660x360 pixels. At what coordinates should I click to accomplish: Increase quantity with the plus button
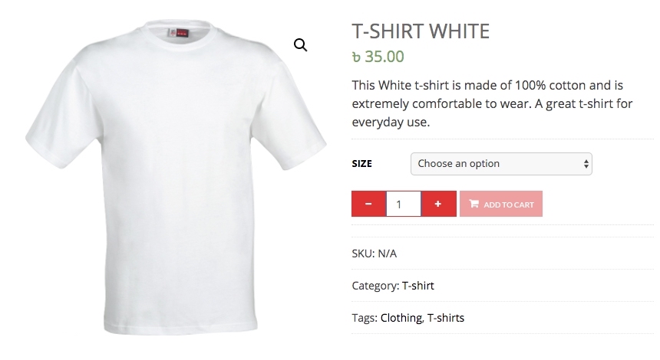click(438, 204)
